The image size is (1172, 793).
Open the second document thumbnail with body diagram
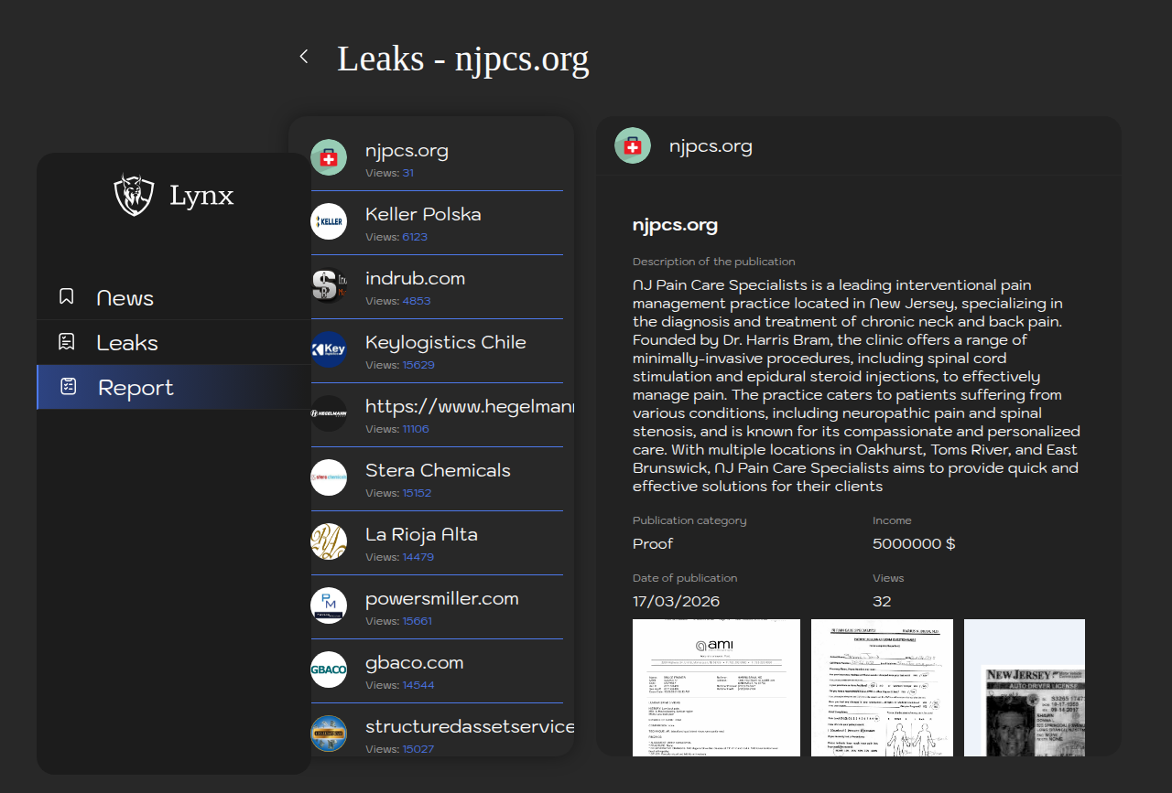pyautogui.click(x=882, y=688)
